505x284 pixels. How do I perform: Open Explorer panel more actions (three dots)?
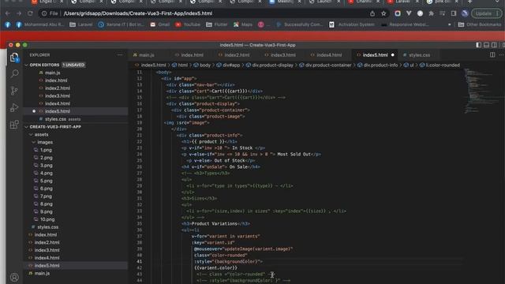point(120,55)
